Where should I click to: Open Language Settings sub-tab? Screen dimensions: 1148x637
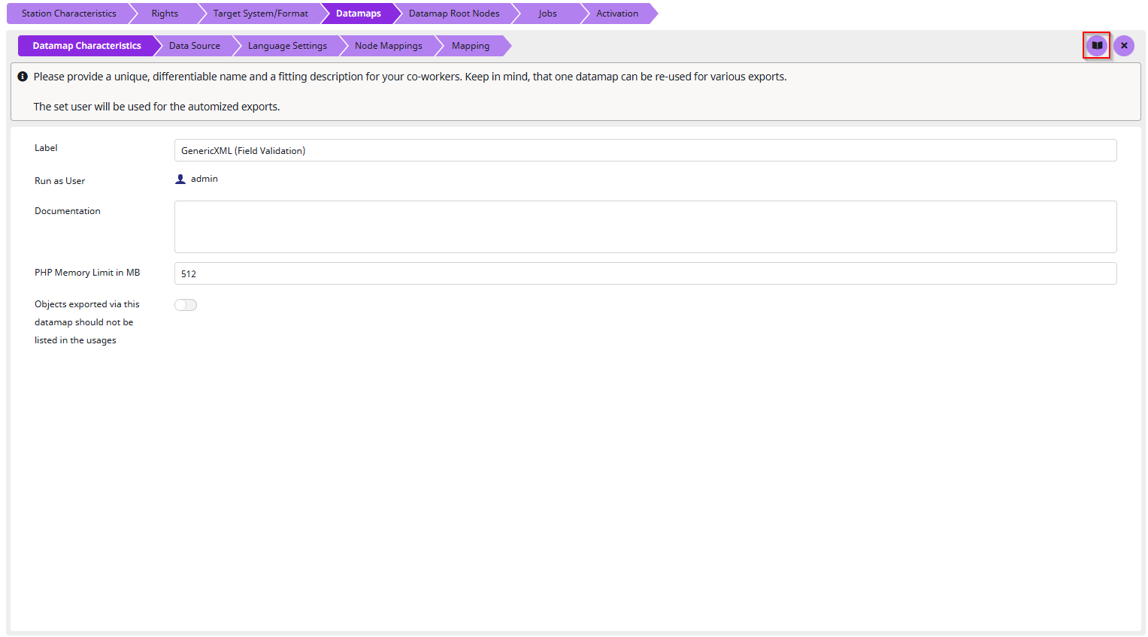point(287,46)
